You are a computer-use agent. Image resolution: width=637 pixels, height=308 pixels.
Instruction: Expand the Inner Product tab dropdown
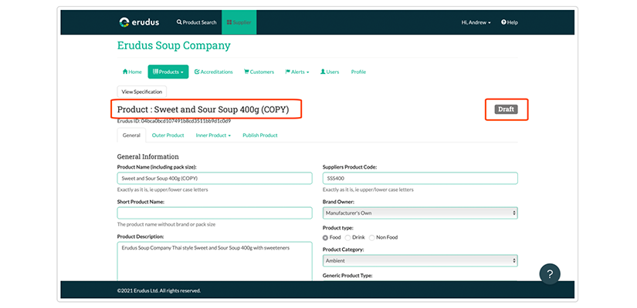coord(213,136)
